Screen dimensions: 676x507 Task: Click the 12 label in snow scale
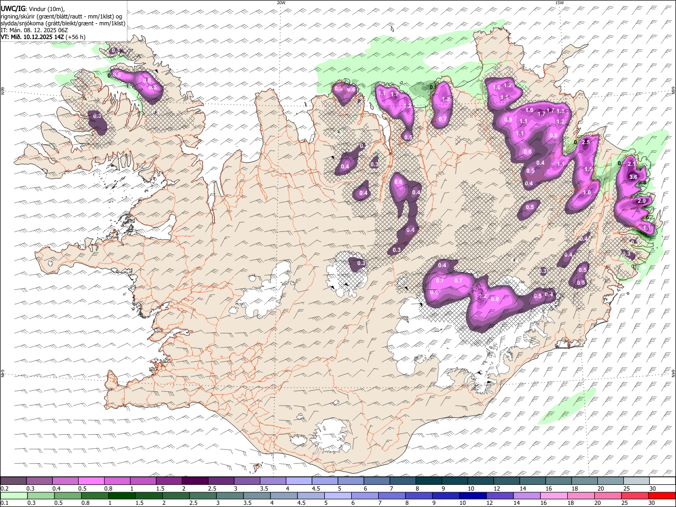(x=496, y=489)
